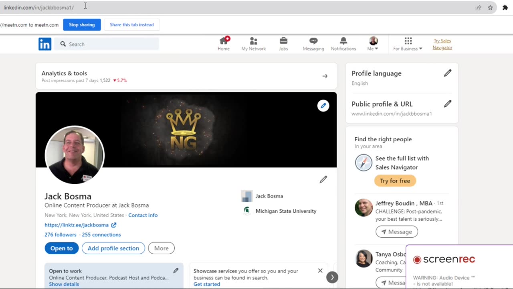View 276 followers
This screenshot has height=289, width=513.
click(61, 234)
